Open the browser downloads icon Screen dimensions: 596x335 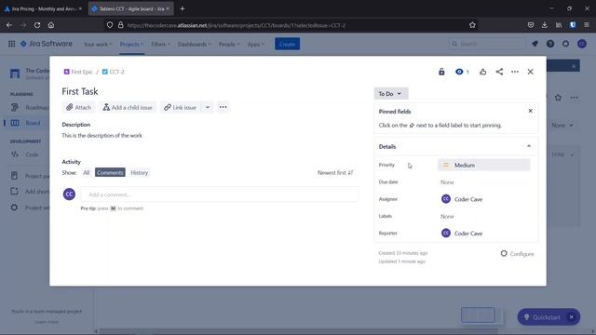tap(544, 25)
